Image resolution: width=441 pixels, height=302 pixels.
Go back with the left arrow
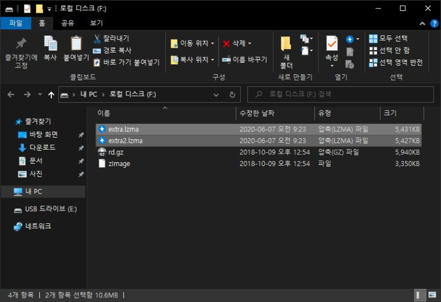click(x=11, y=95)
